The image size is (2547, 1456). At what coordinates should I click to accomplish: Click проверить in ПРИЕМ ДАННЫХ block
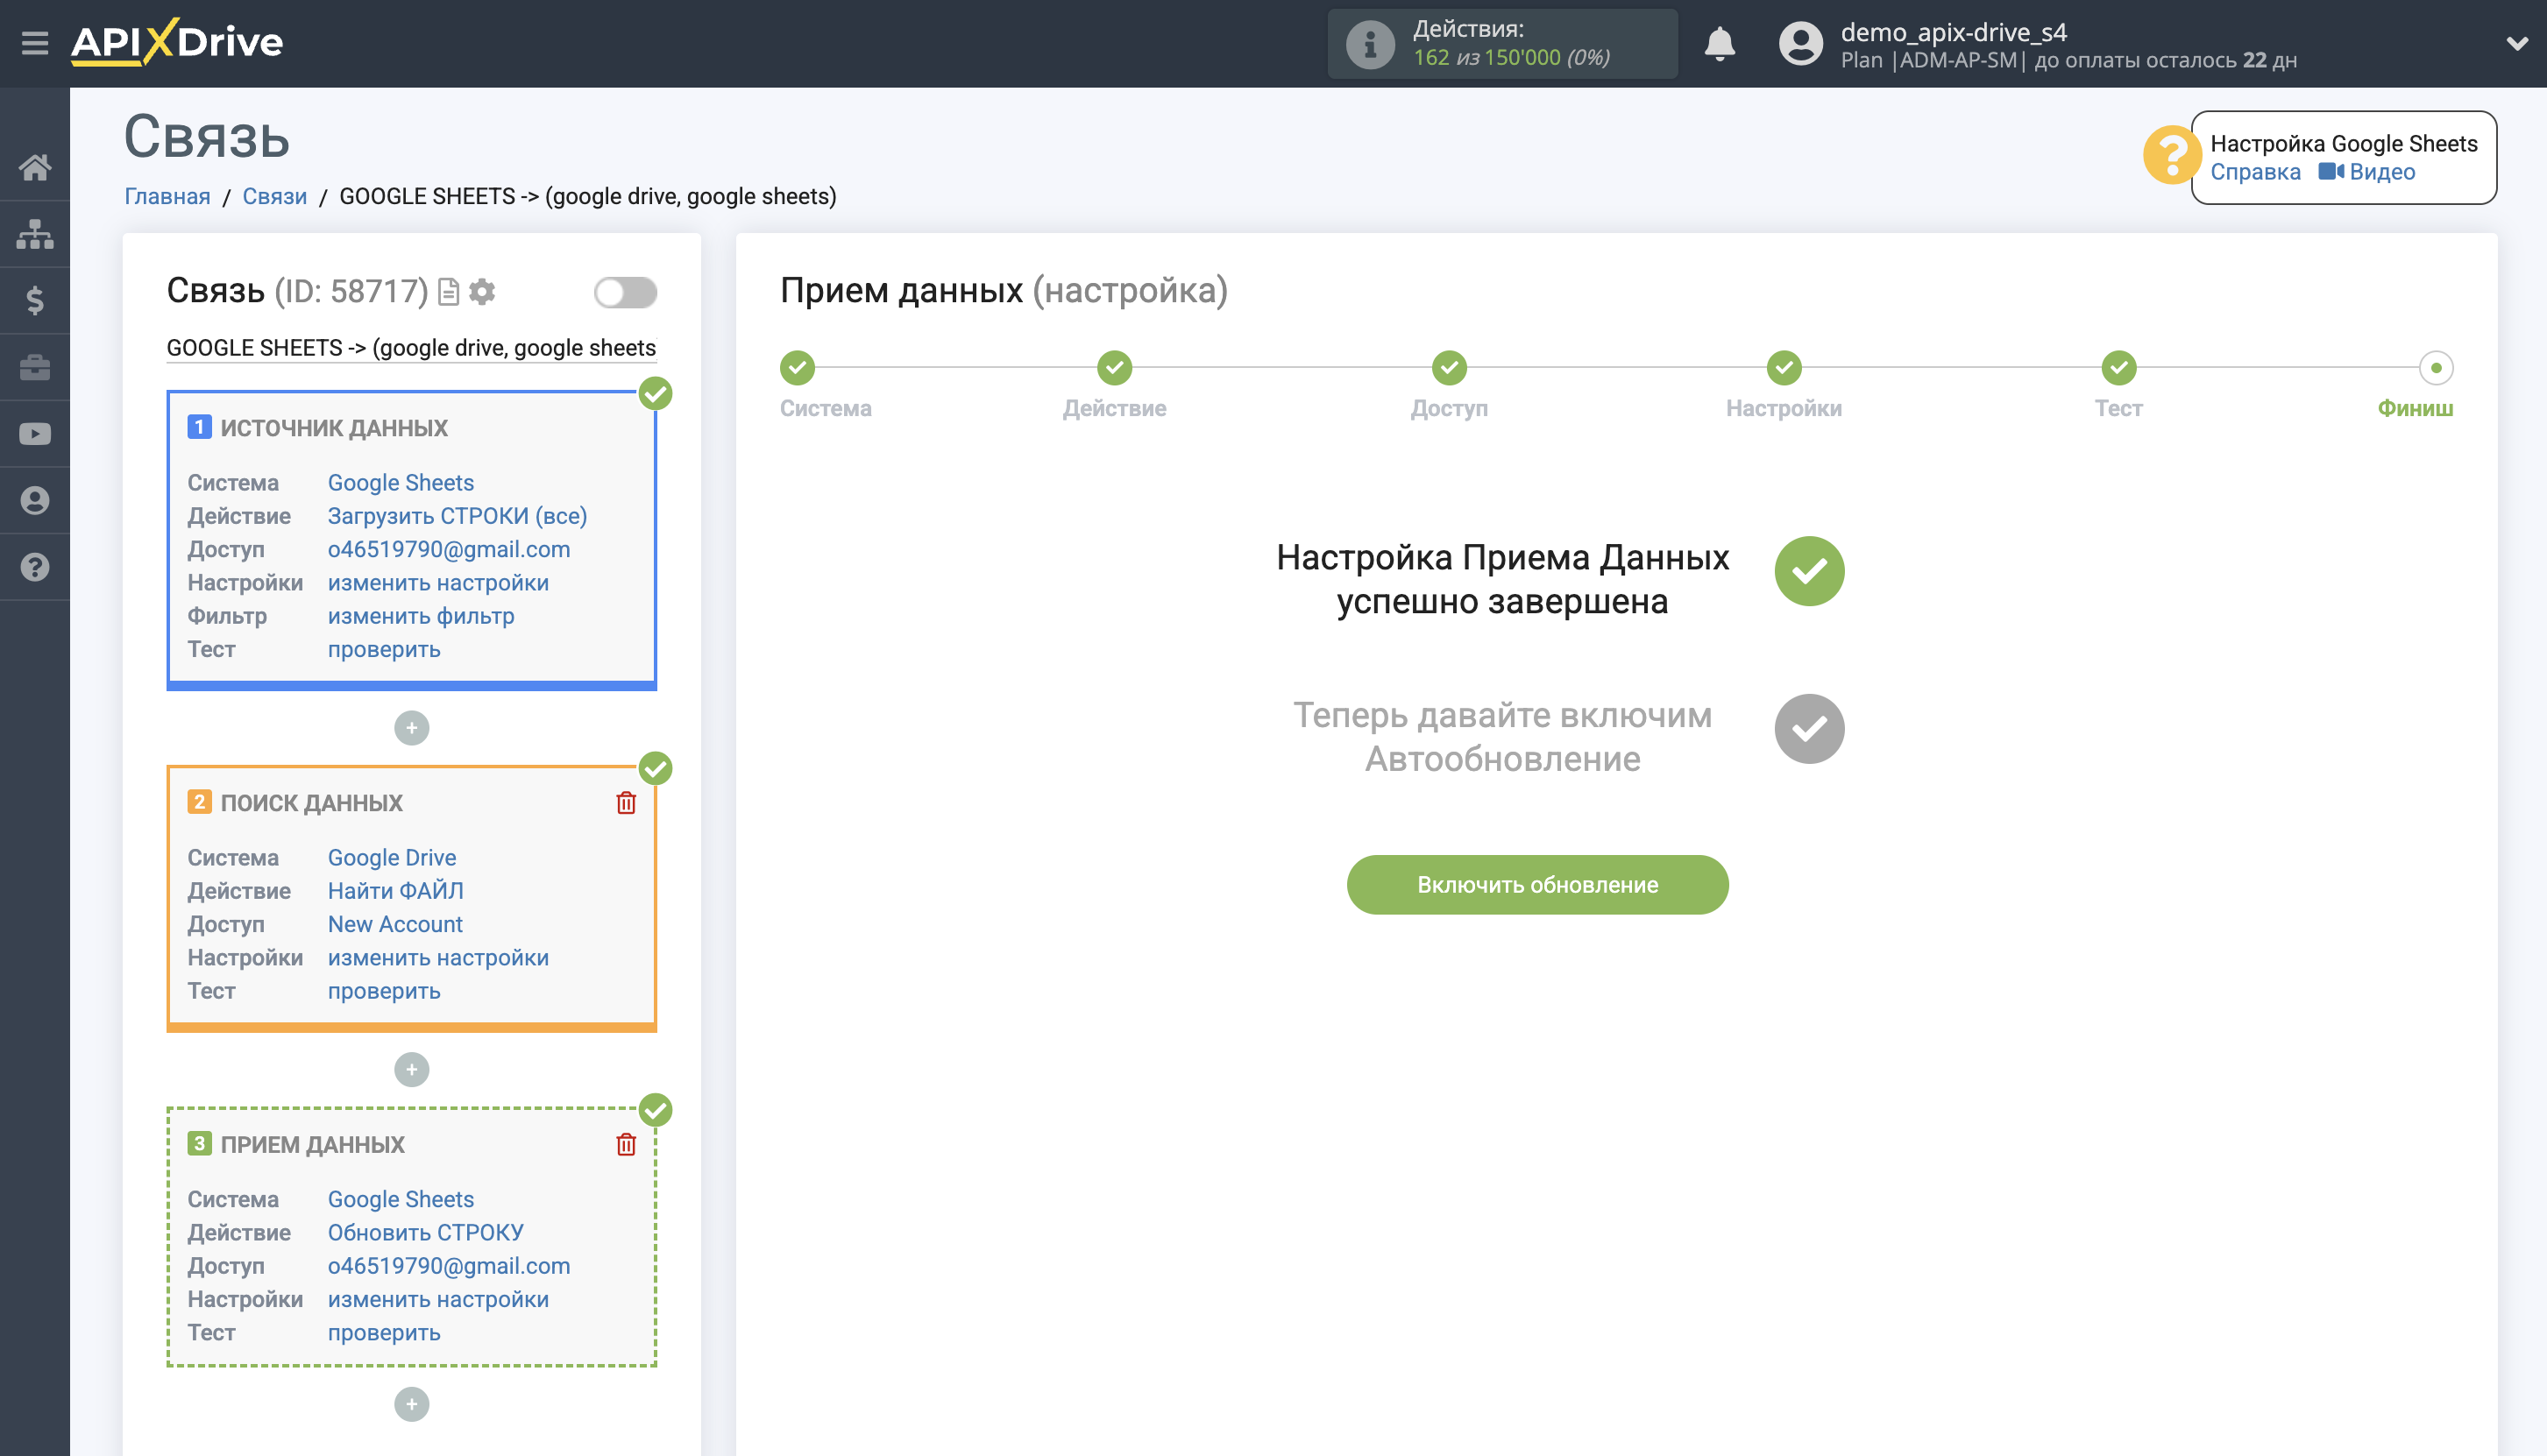(x=384, y=1333)
